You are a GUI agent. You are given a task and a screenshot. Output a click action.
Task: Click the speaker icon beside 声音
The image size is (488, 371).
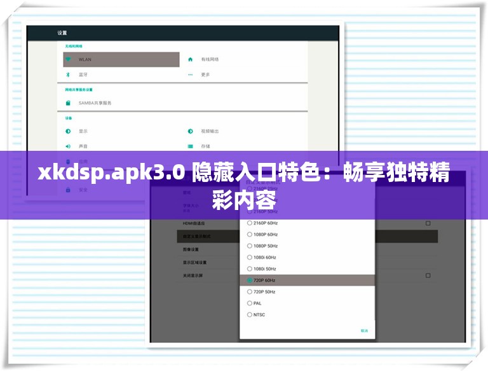pyautogui.click(x=68, y=146)
